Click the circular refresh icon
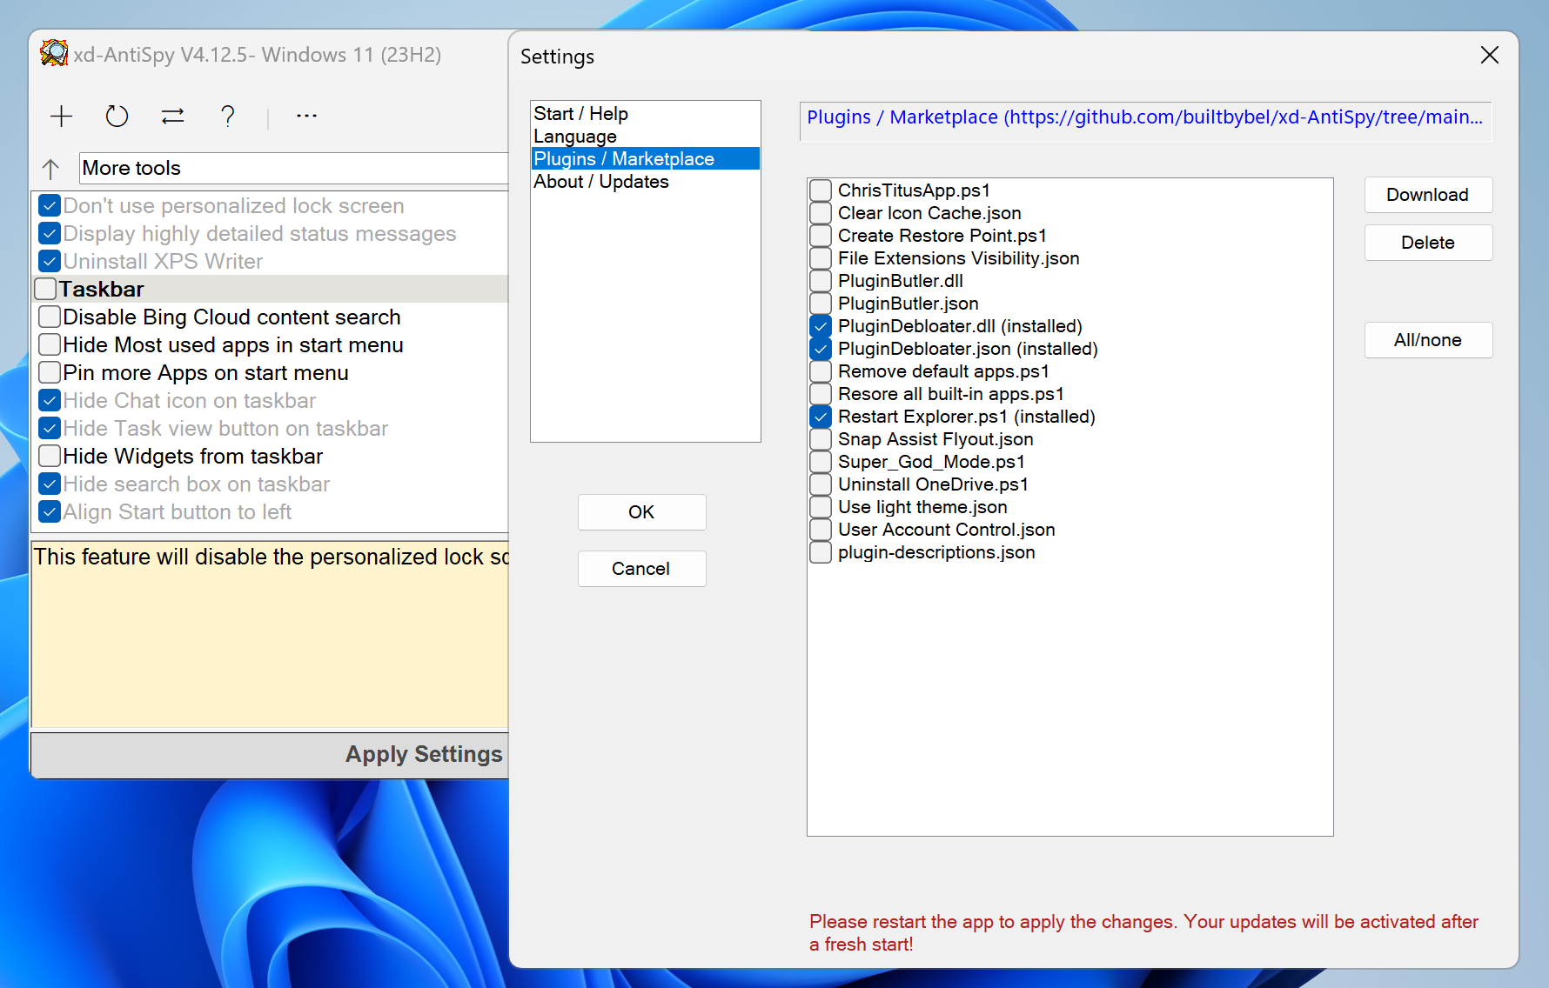 point(117,117)
